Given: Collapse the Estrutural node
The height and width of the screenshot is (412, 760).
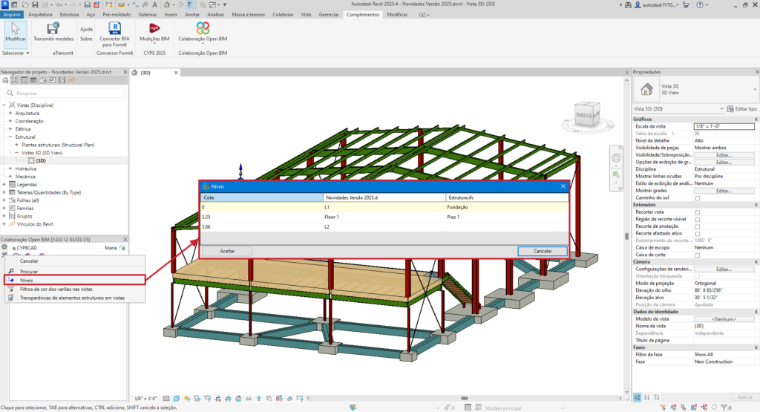Looking at the screenshot, I should tap(10, 137).
